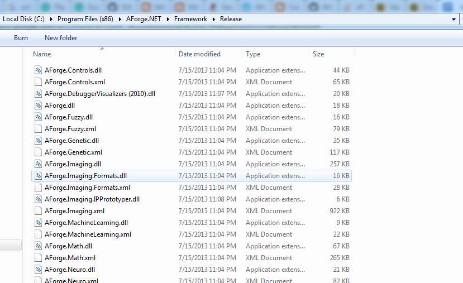Sort files by Size column header

tap(331, 54)
